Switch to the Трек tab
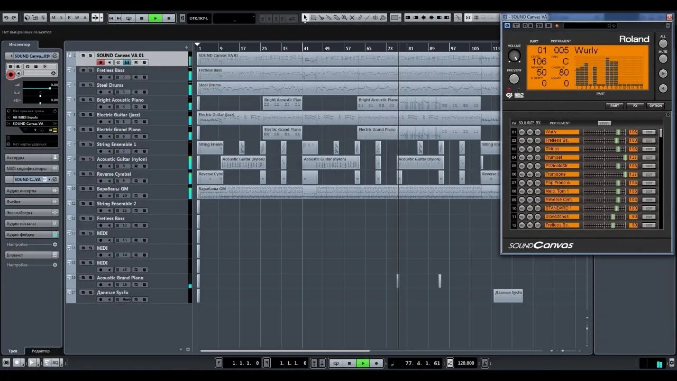This screenshot has width=677, height=381. 13,351
